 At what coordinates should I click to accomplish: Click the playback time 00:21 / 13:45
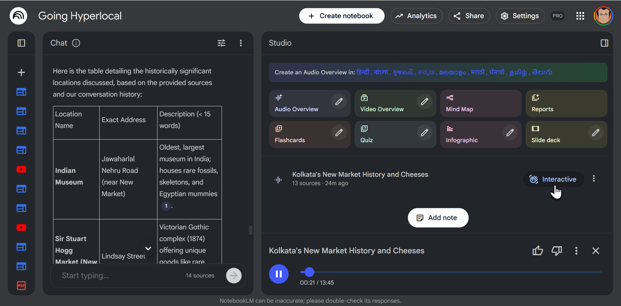pos(317,283)
